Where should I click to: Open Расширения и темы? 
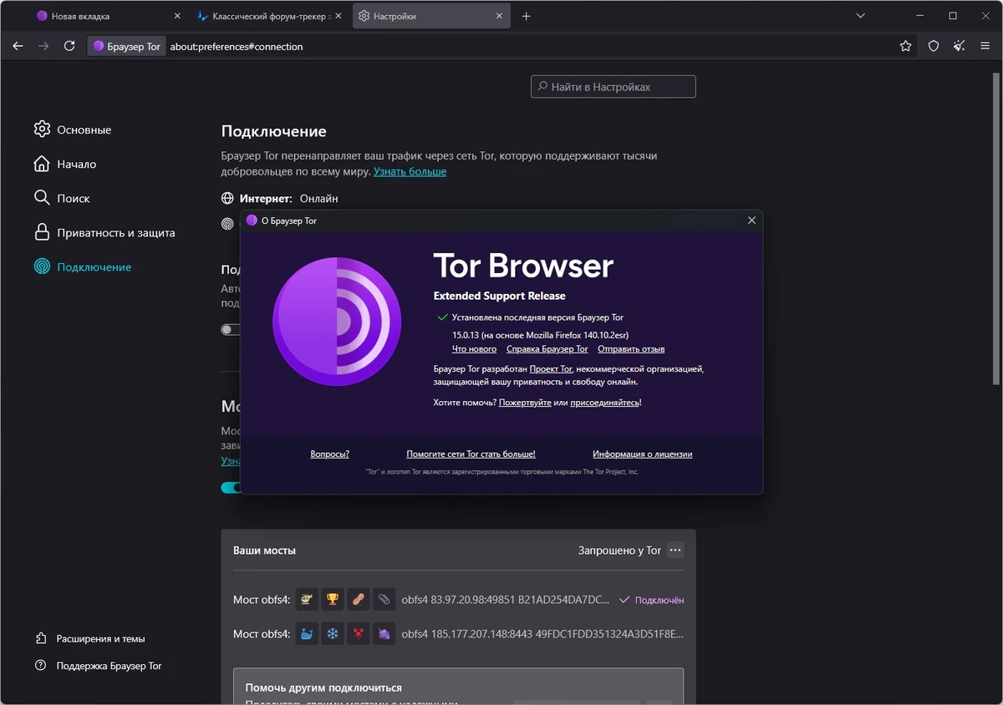[90, 638]
